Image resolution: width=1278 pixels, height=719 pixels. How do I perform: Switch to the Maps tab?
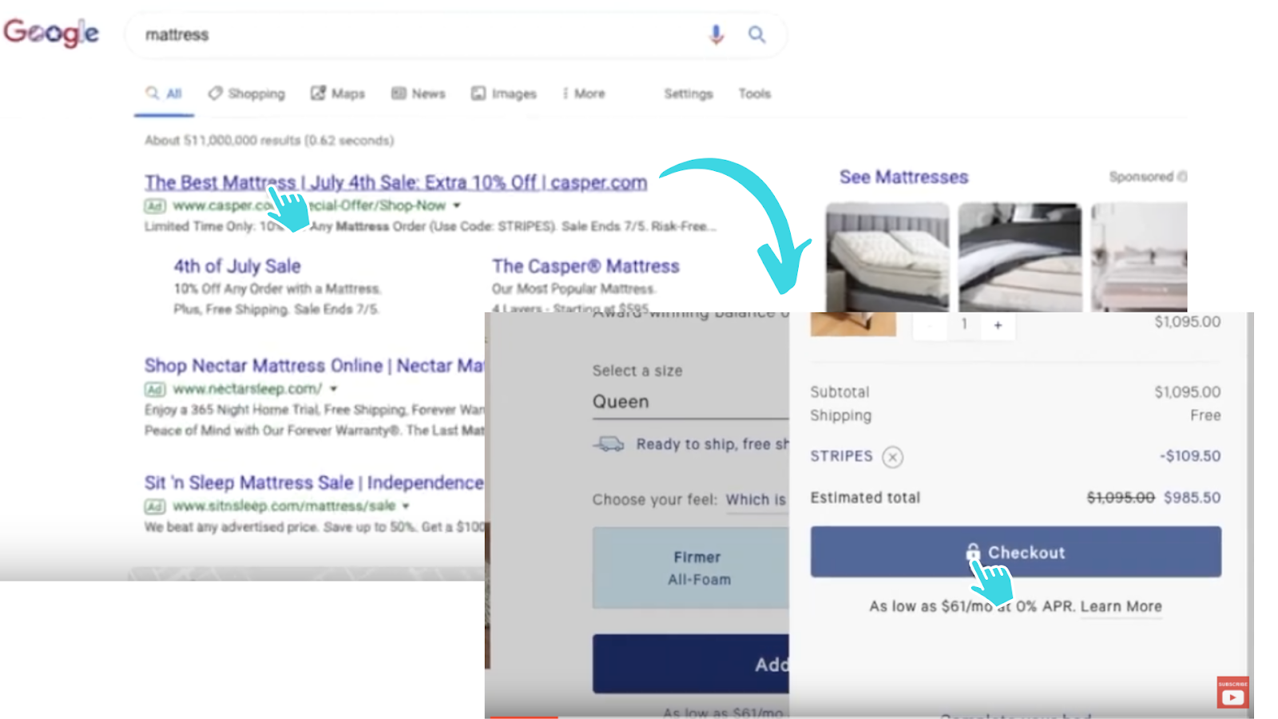click(x=338, y=93)
